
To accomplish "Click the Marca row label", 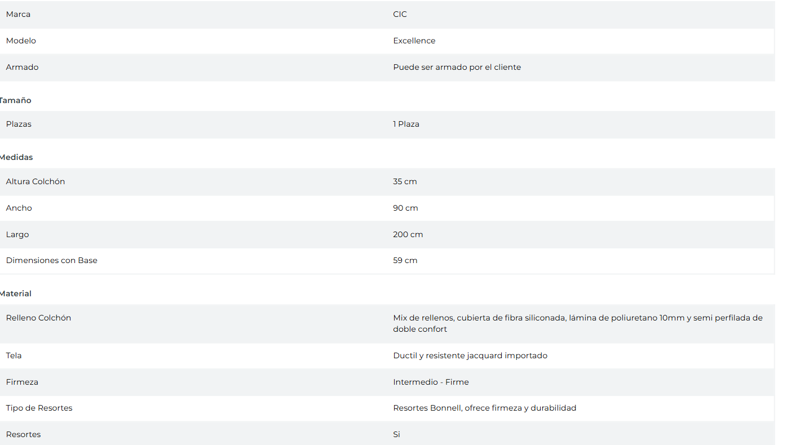I will coord(18,14).
